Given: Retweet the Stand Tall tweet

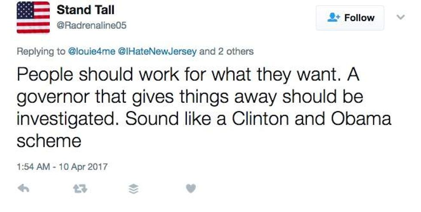Looking at the screenshot, I should (79, 188).
